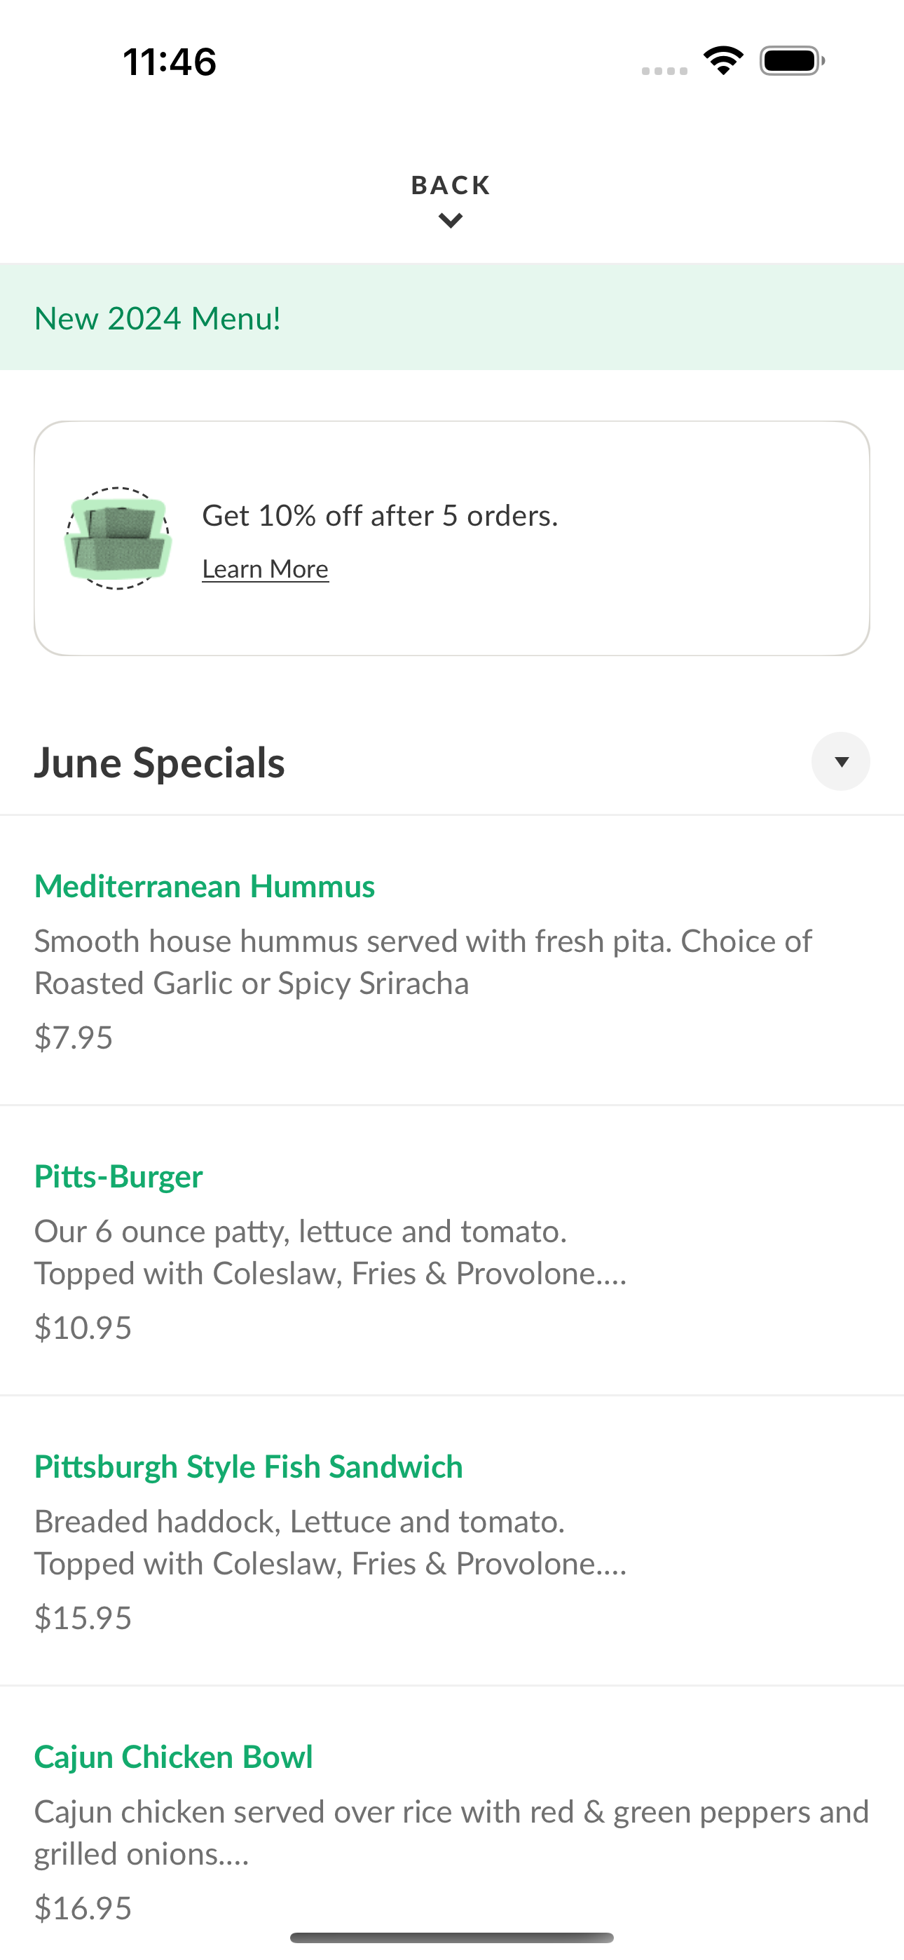
Task: Tap the down chevron under BACK
Action: click(x=451, y=222)
